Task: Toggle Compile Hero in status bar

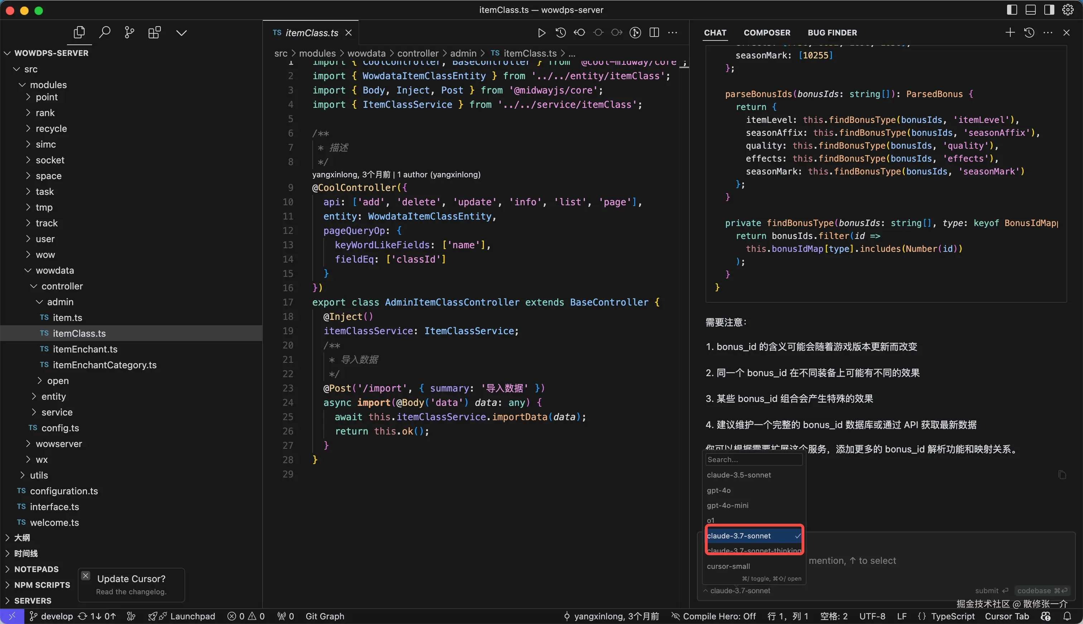Action: (714, 616)
